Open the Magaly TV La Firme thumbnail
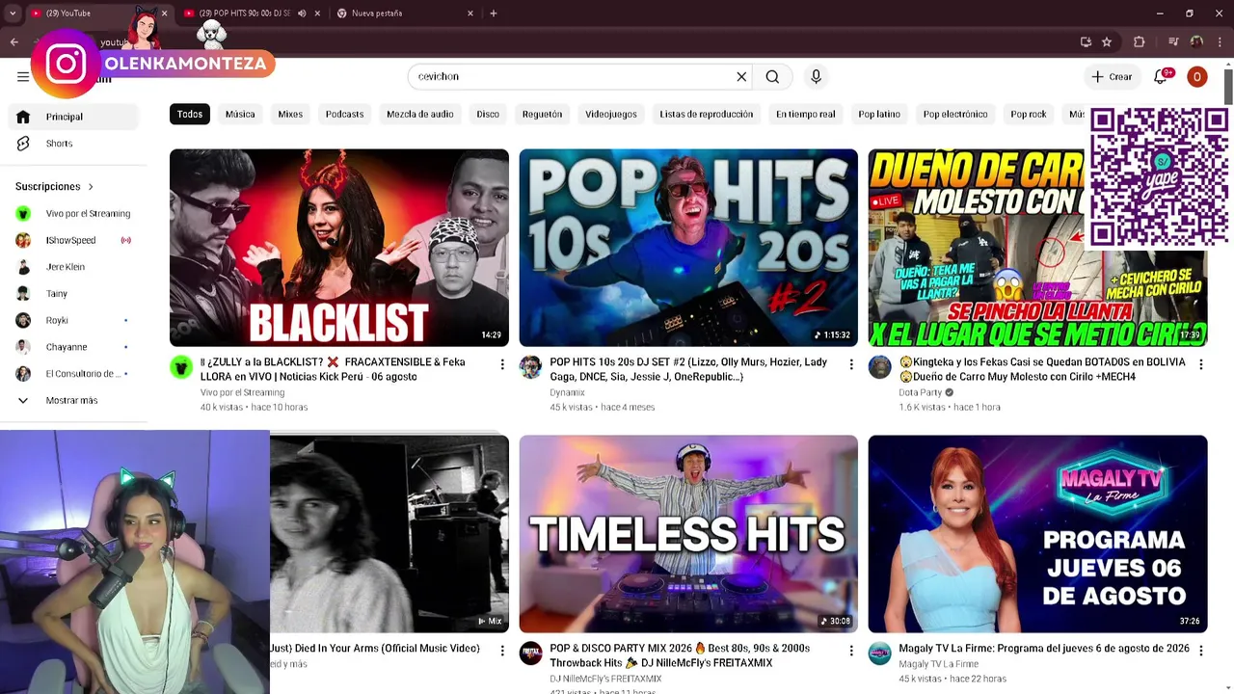 click(1037, 534)
